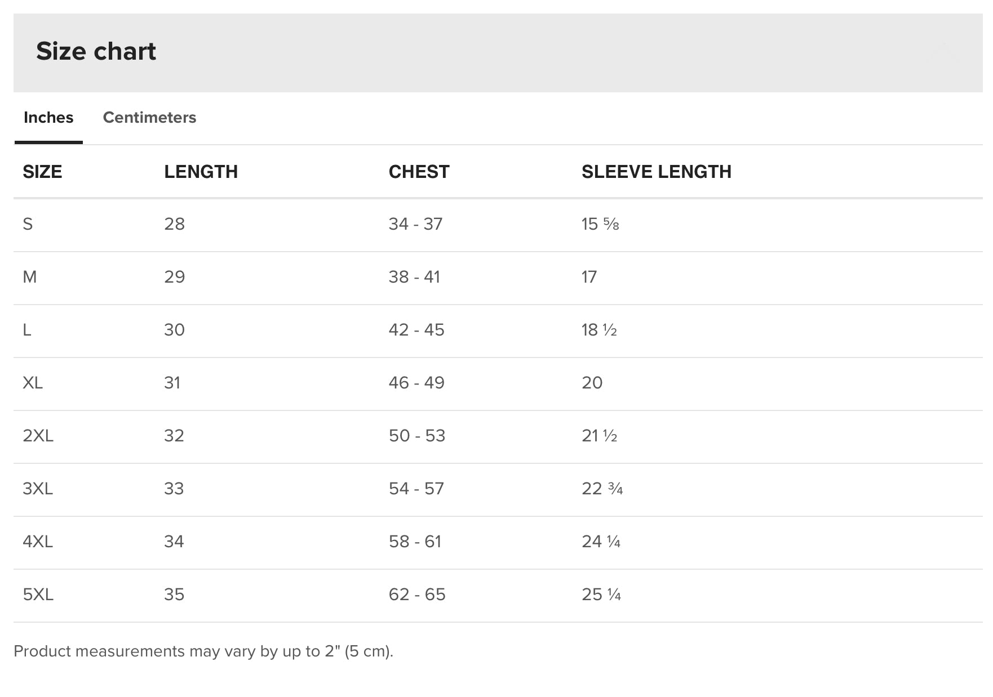Select the 3XL size row label
Screen dimensions: 993x697
[38, 489]
